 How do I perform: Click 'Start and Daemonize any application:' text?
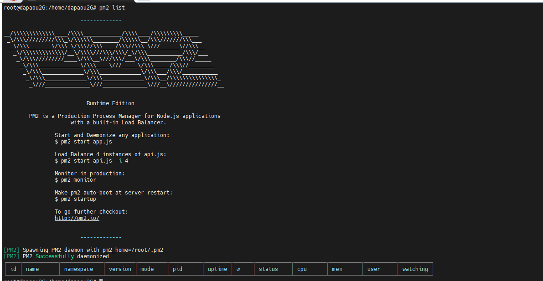pyautogui.click(x=112, y=135)
